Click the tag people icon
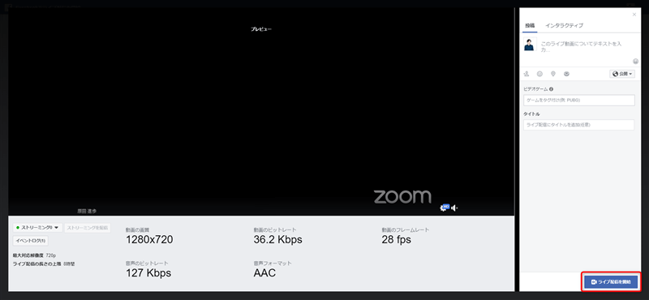This screenshot has width=649, height=300. click(x=527, y=74)
